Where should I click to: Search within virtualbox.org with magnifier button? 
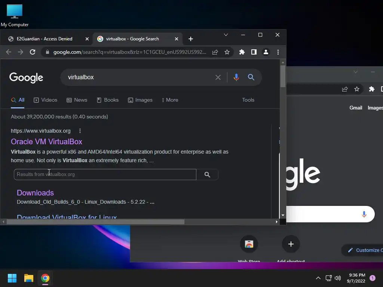(207, 175)
